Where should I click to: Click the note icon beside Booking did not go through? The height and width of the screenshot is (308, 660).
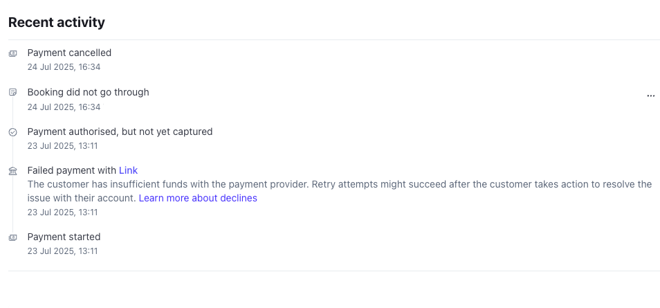click(13, 92)
